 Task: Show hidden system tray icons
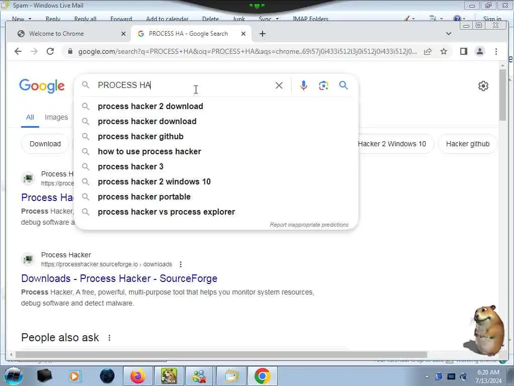point(427,376)
